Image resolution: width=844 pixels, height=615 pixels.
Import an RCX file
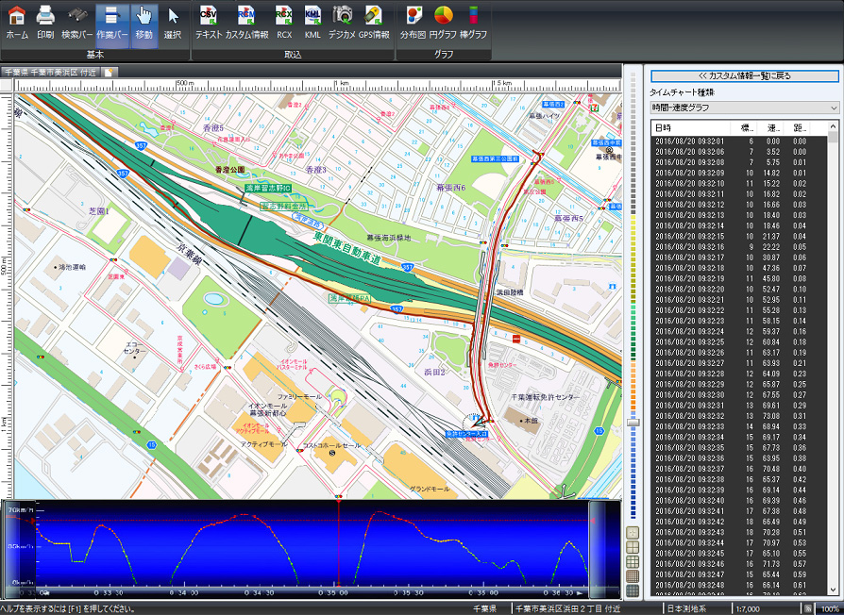[x=283, y=24]
